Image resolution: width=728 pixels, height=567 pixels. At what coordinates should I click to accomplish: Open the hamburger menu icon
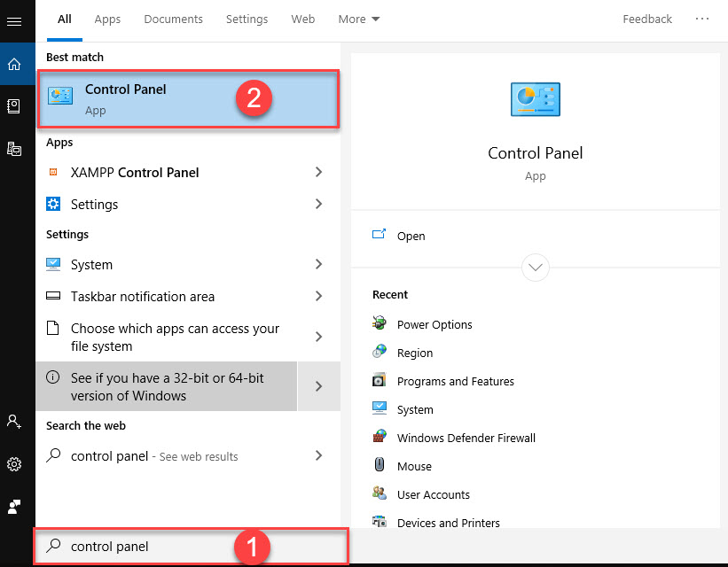14,21
